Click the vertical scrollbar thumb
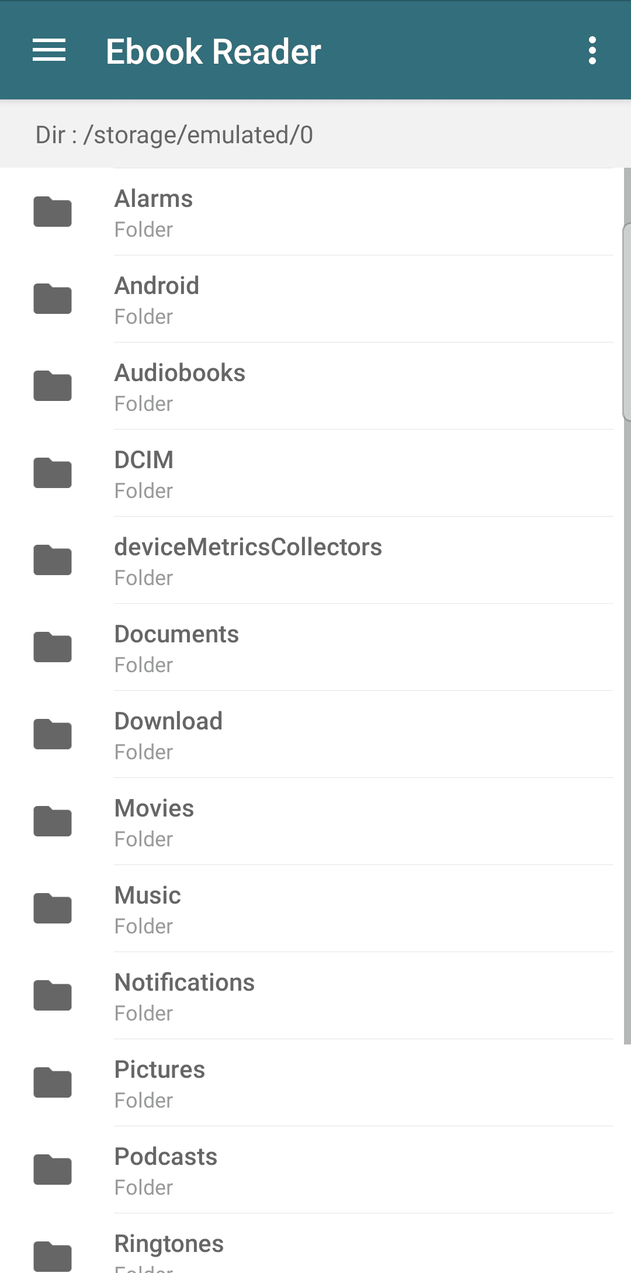Screen dimensions: 631x1273 (x=627, y=321)
